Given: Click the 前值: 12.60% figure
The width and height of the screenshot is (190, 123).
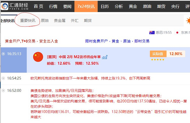Looking at the screenshot, I should pyautogui.click(x=59, y=63).
